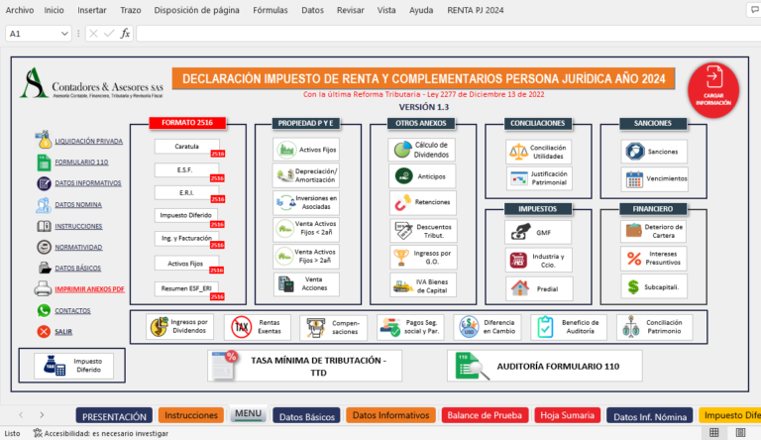Viewport: 761px width, 440px height.
Task: Open the Vencimientos calendar button
Action: (654, 179)
